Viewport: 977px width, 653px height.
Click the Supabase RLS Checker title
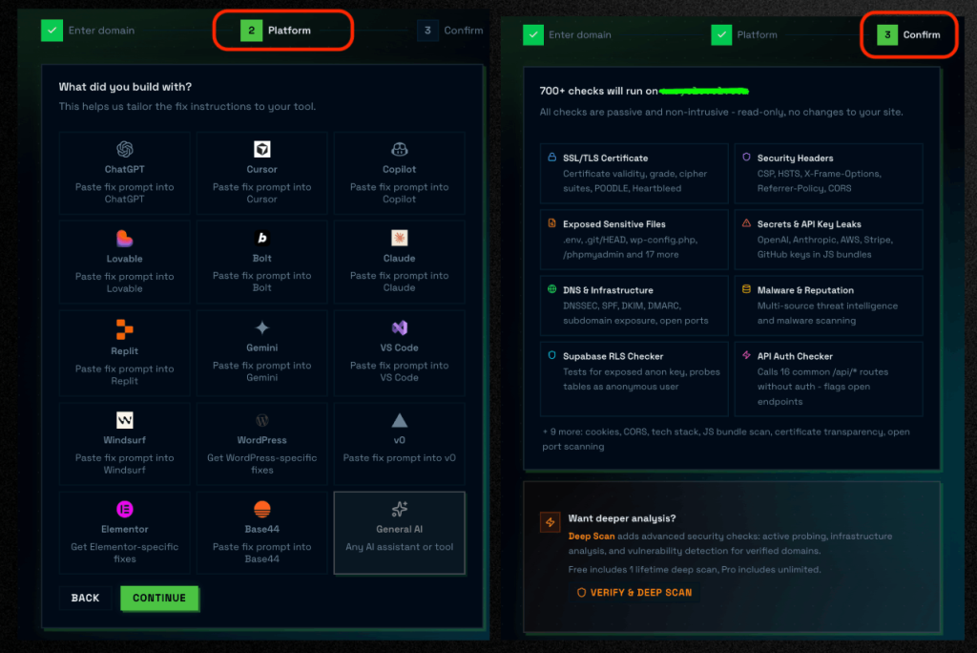pos(613,357)
